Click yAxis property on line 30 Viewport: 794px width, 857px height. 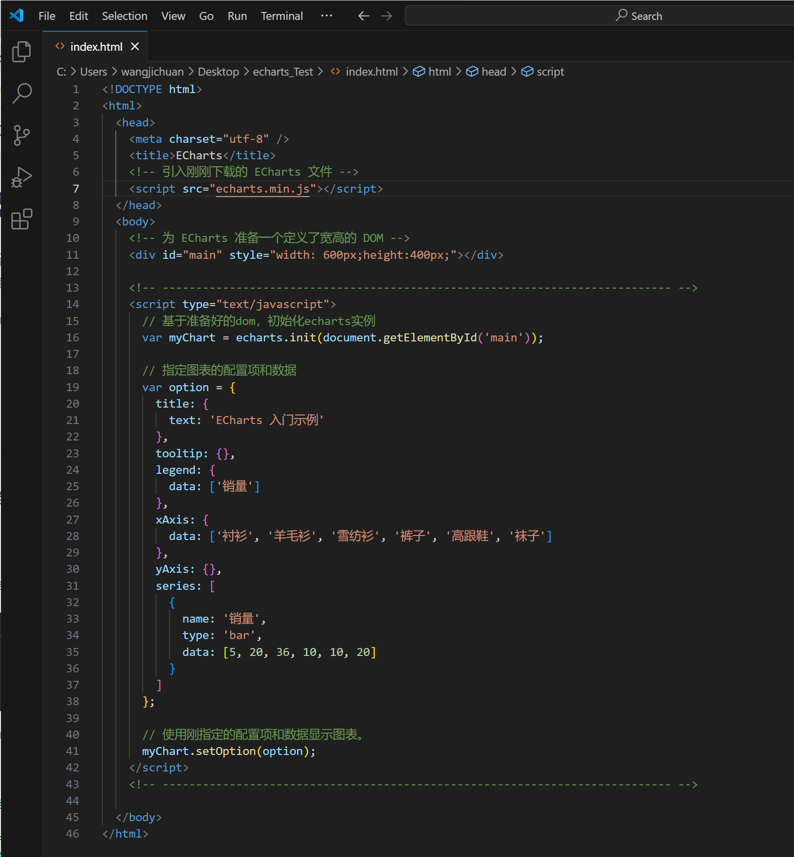(172, 569)
